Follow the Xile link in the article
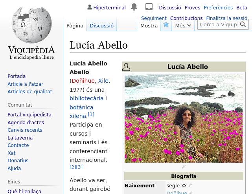The image size is (252, 194). click(103, 81)
